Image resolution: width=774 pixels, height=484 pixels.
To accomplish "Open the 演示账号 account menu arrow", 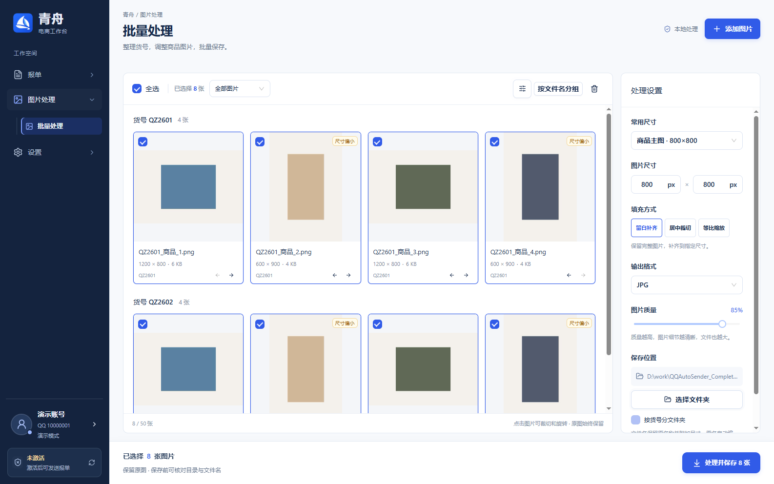I will coord(94,424).
